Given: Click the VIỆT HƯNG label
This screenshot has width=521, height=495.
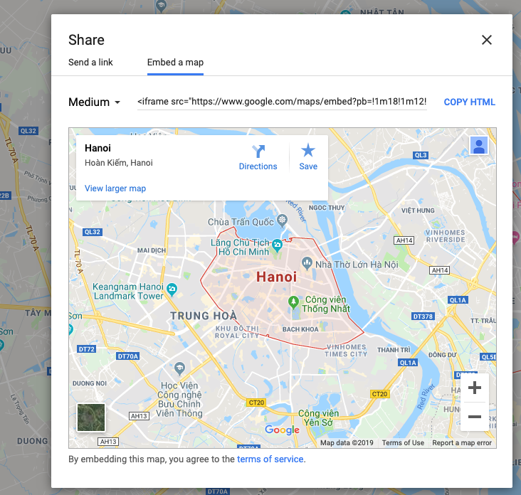Looking at the screenshot, I should (418, 211).
